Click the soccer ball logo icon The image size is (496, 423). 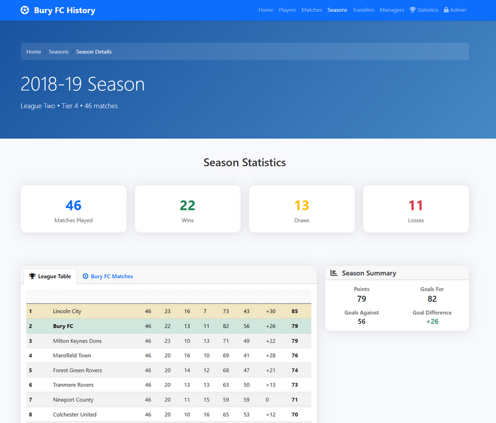point(25,10)
